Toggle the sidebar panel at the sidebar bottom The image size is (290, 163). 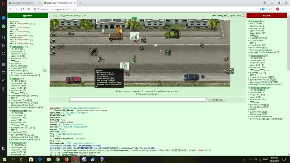(x=3, y=148)
